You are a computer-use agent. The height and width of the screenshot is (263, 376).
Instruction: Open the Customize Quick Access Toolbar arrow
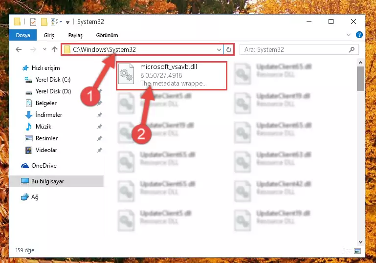67,22
